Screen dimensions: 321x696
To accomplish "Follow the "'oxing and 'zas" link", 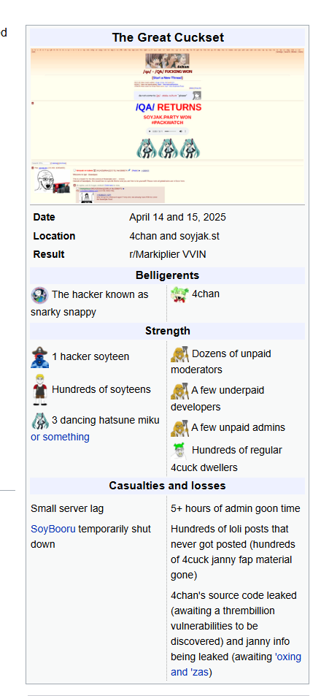I will tap(236, 665).
